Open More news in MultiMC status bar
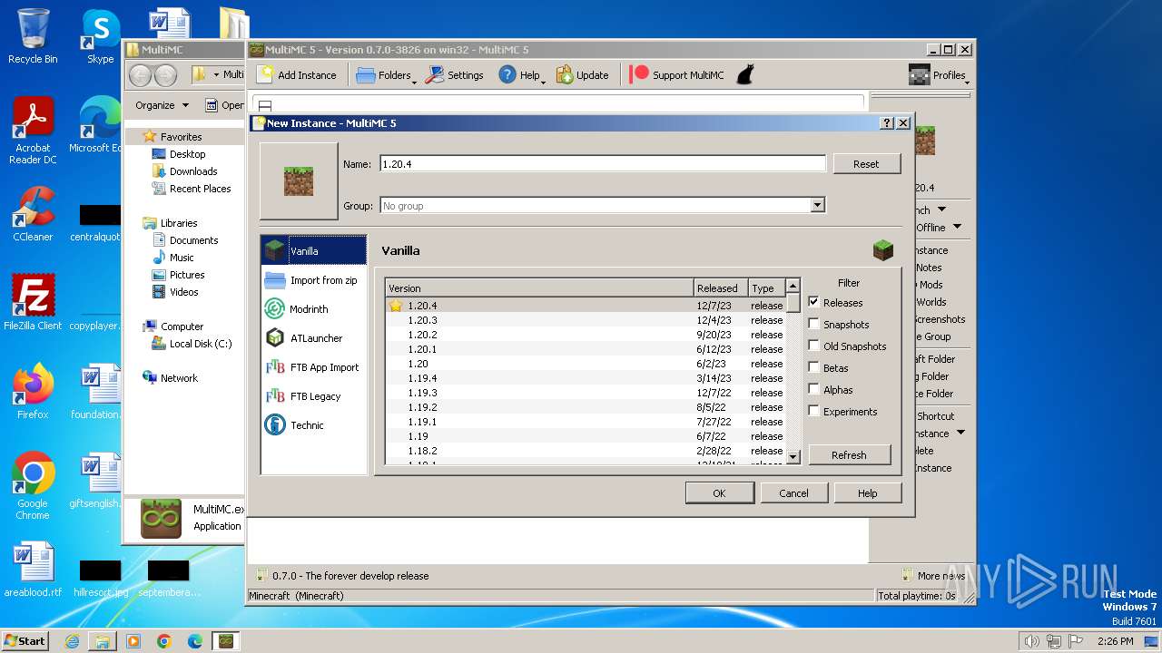 tap(933, 575)
